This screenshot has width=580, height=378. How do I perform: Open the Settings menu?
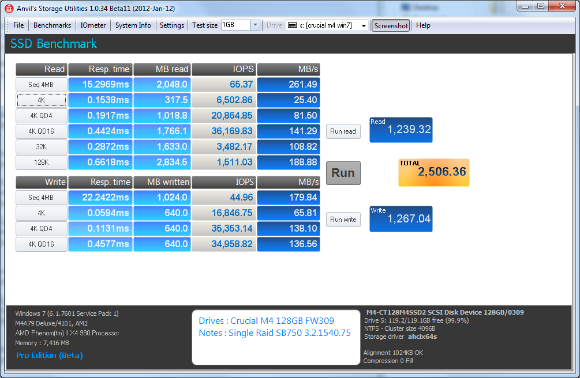tap(172, 25)
